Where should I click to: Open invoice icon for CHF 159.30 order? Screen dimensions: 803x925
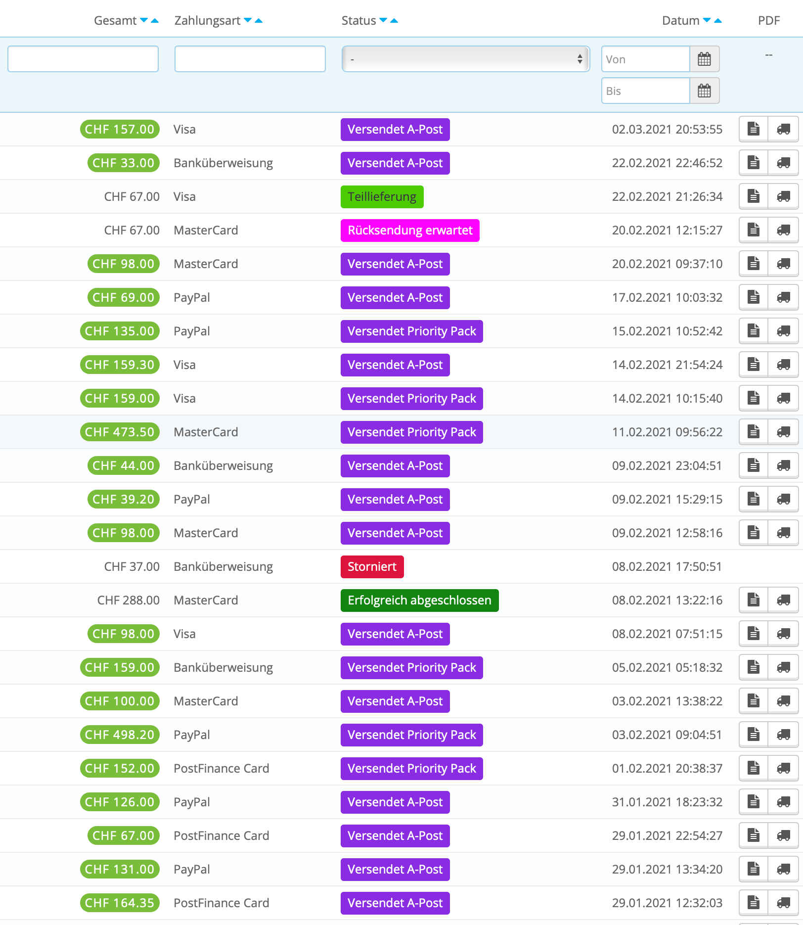tap(754, 365)
